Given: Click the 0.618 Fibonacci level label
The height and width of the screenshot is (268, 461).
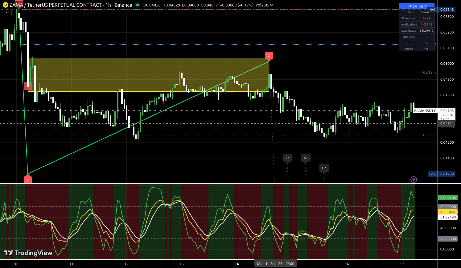Looking at the screenshot, I should click(430, 73).
